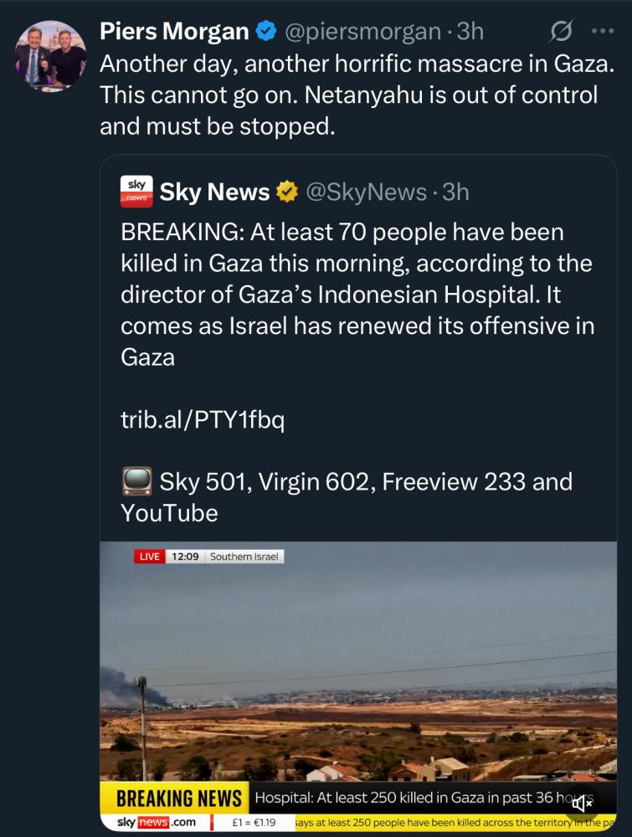Open the trib.al/PTY1fbq link

[203, 420]
